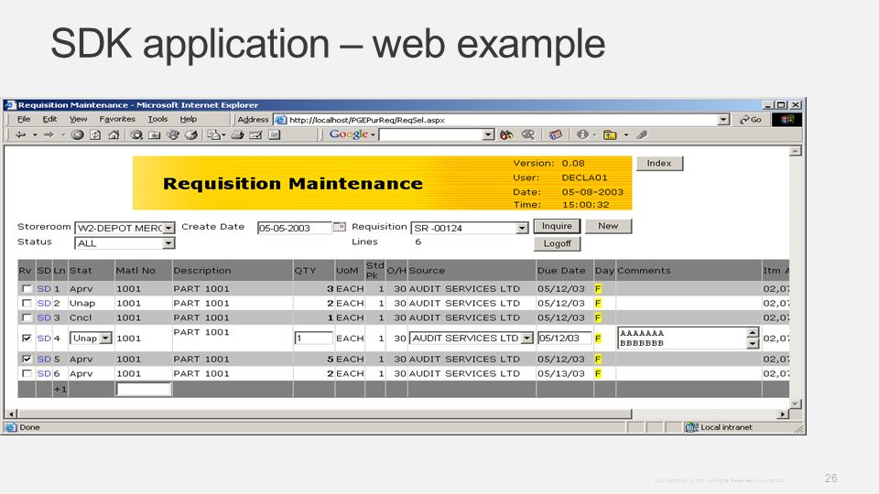Click the Mail toolbar icon
Image resolution: width=879 pixels, height=494 pixels.
click(x=213, y=135)
